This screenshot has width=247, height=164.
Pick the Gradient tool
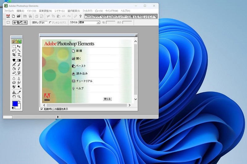19,60
